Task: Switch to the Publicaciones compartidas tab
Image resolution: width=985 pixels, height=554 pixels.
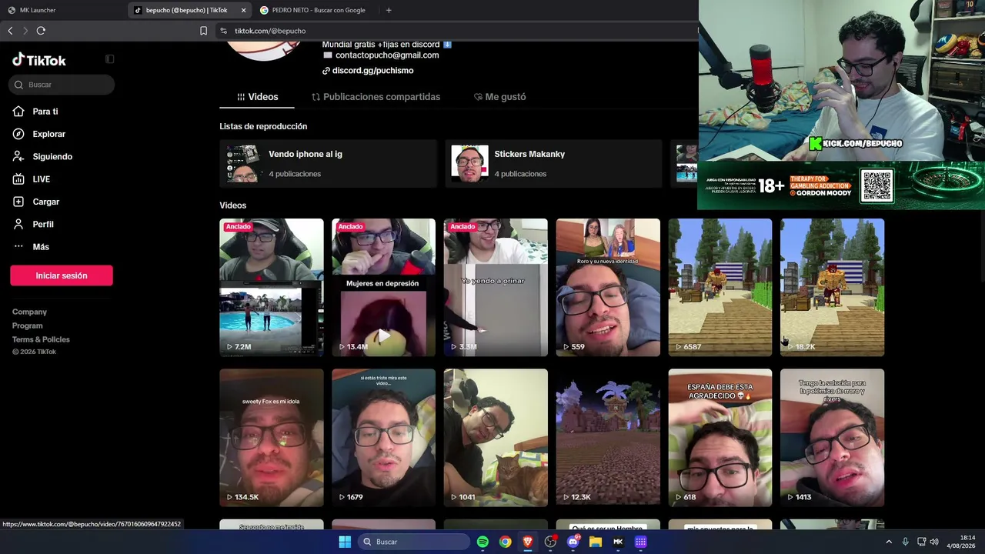Action: (x=376, y=97)
